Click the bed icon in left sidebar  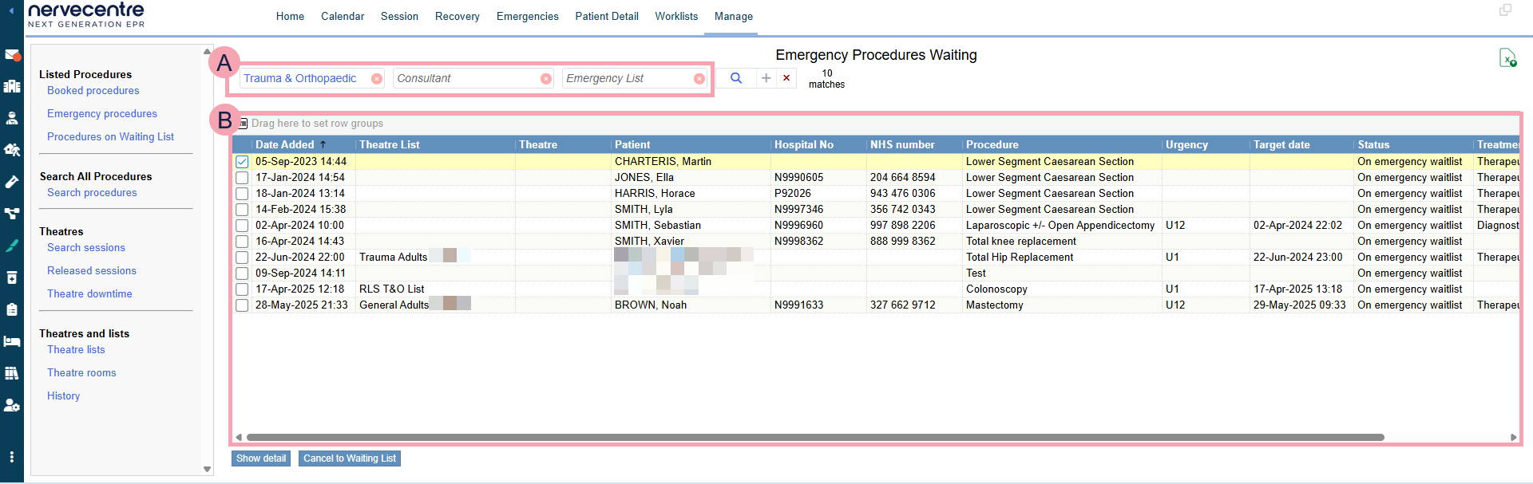click(12, 341)
